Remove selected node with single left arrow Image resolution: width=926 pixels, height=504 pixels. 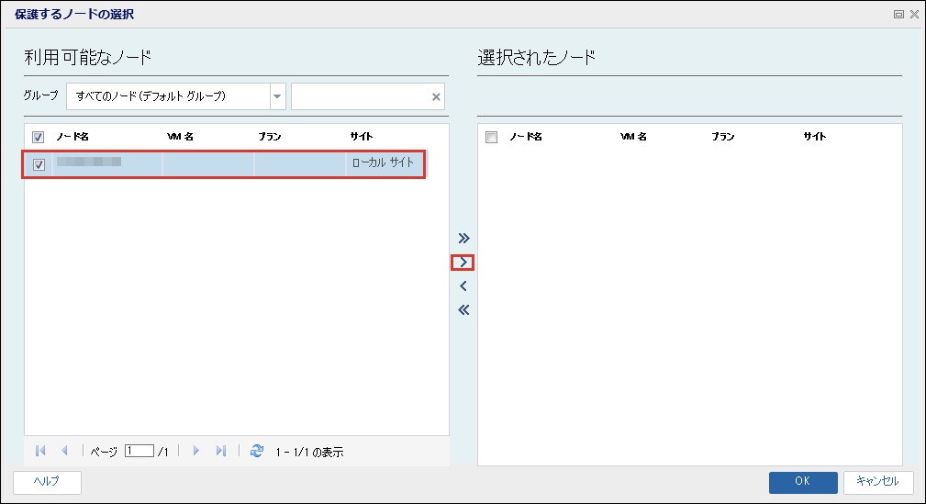point(463,286)
